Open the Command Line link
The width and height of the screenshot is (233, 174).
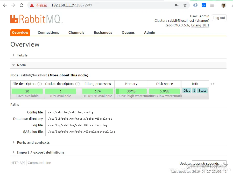pyautogui.click(x=39, y=163)
